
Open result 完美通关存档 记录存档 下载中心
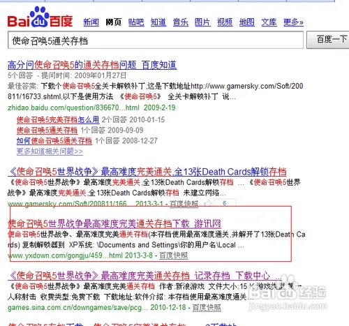click(x=144, y=276)
